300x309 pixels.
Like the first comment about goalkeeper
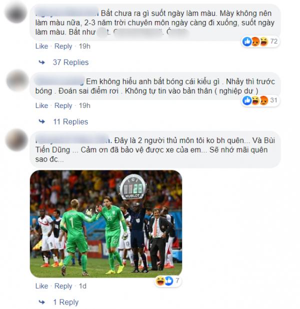tap(42, 46)
